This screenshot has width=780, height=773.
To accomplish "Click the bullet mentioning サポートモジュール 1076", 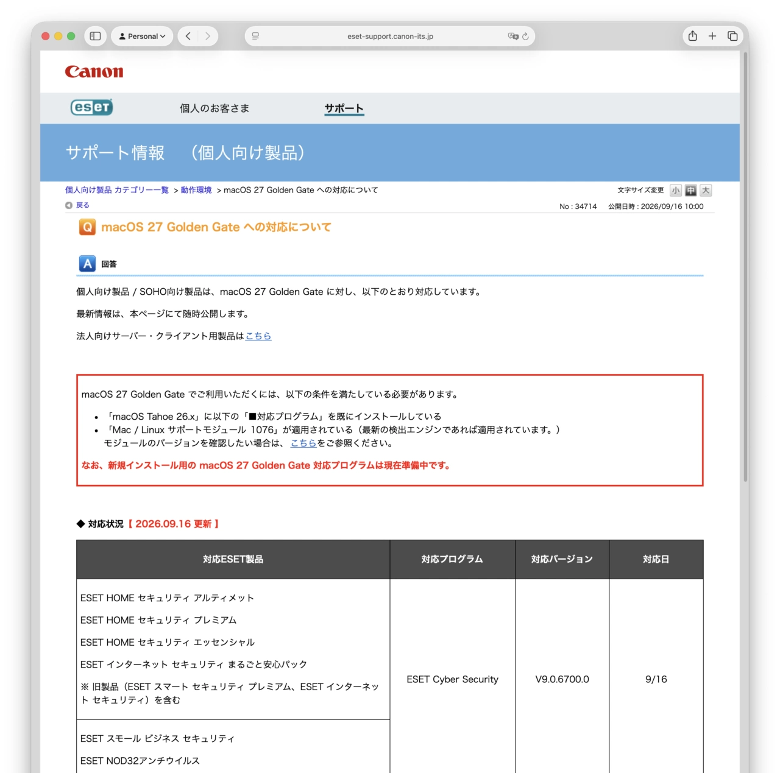I will [332, 430].
